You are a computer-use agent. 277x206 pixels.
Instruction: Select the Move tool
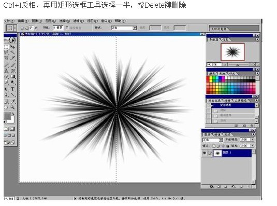pyautogui.click(x=13, y=47)
